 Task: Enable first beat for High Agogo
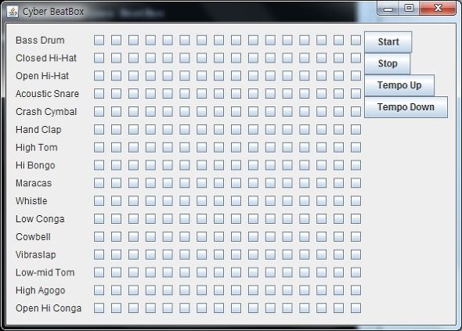tap(99, 290)
